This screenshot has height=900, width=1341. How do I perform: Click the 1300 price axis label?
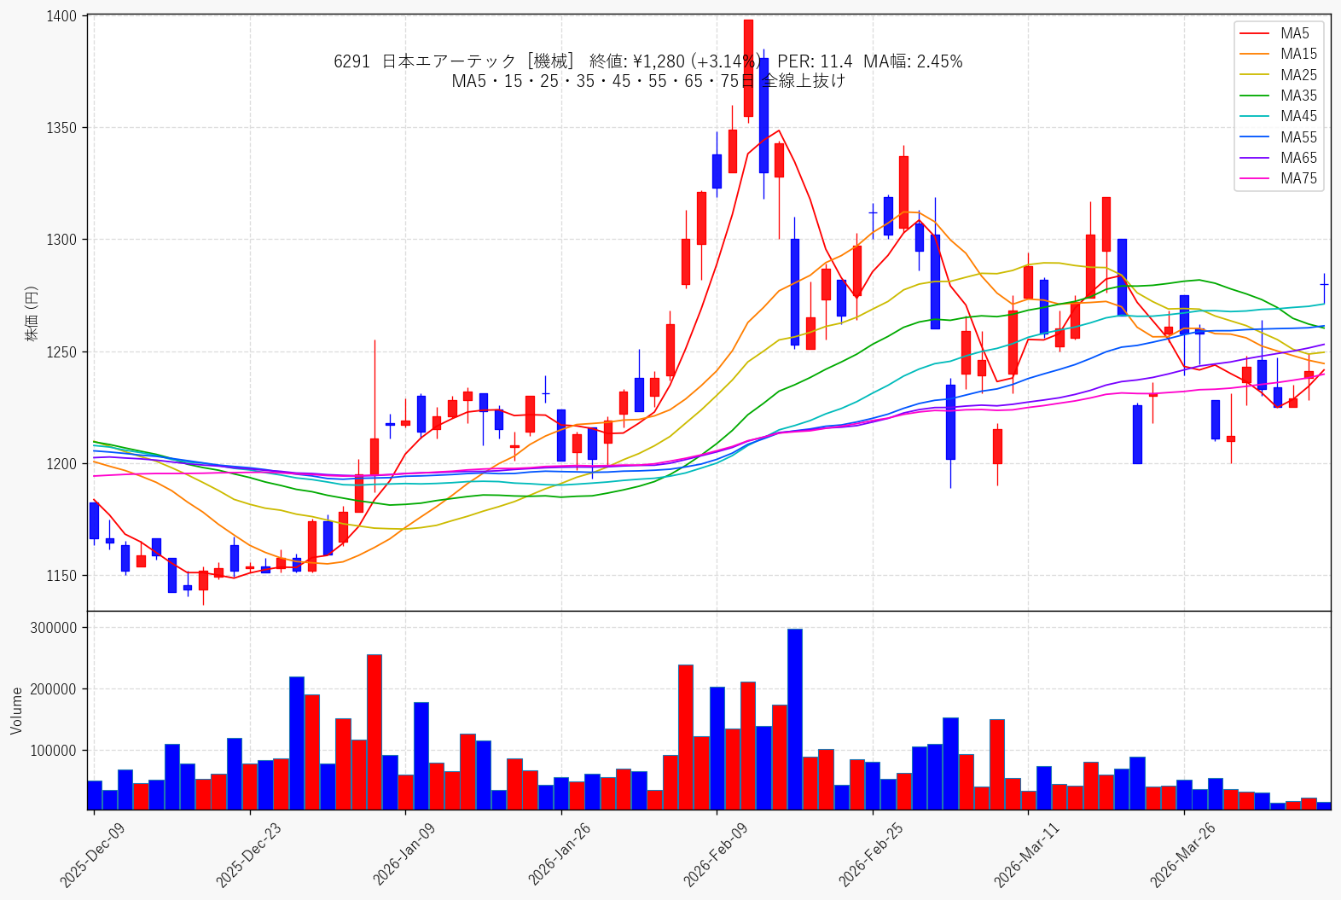[x=61, y=240]
